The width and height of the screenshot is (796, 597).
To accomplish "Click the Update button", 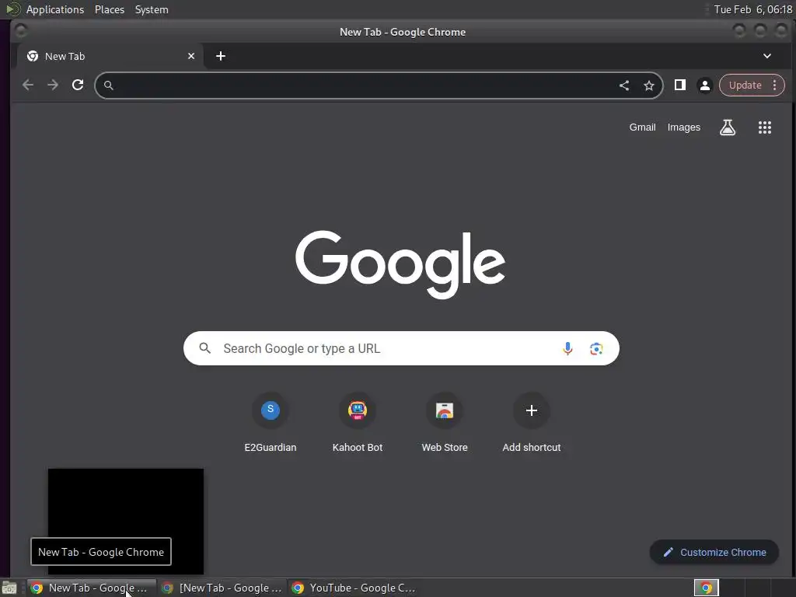I will click(745, 86).
